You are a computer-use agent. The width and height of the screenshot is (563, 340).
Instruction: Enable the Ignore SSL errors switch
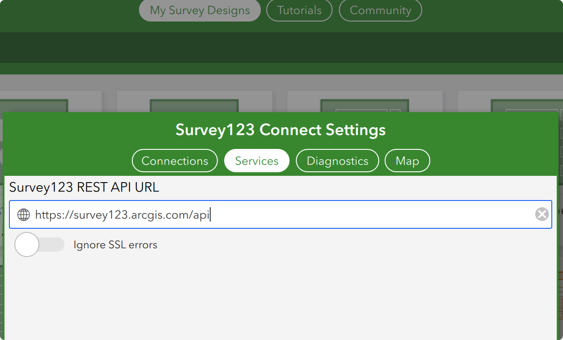[x=39, y=244]
